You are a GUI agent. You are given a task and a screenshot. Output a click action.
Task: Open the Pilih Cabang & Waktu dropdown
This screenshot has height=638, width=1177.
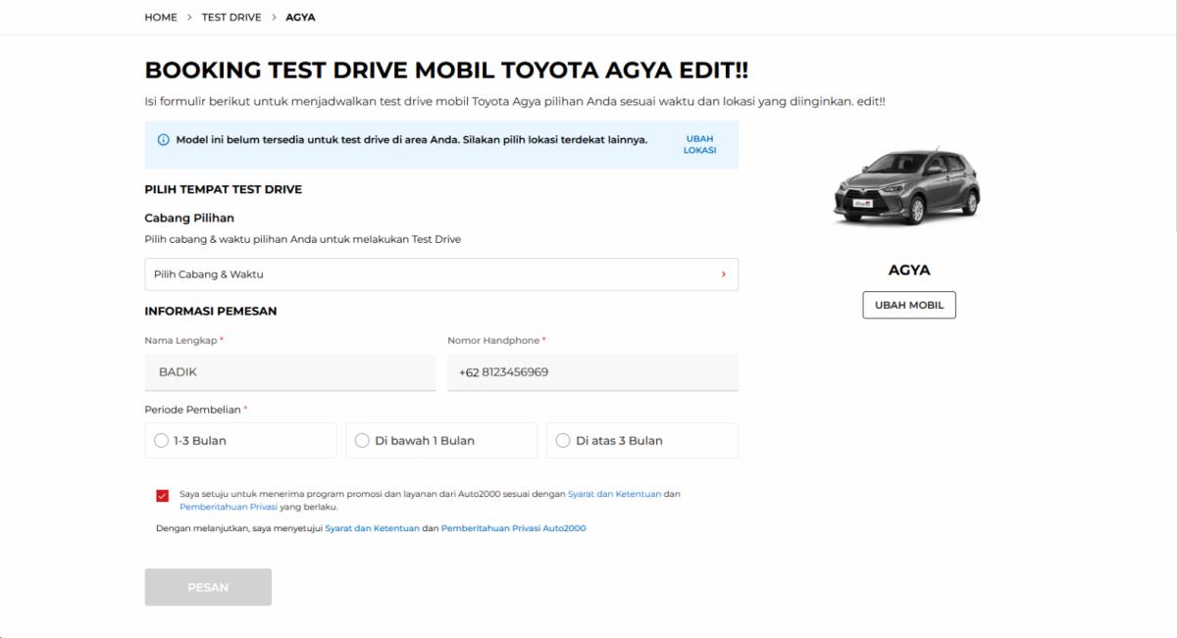coord(440,274)
